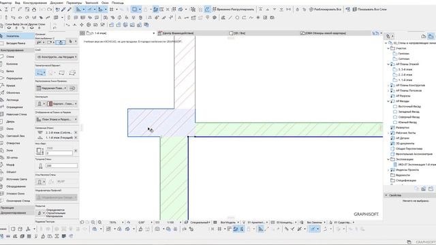Open the 'Вся Модель' dropdown in bottom bar
Viewport: 436px width, 245px height.
tap(230, 223)
